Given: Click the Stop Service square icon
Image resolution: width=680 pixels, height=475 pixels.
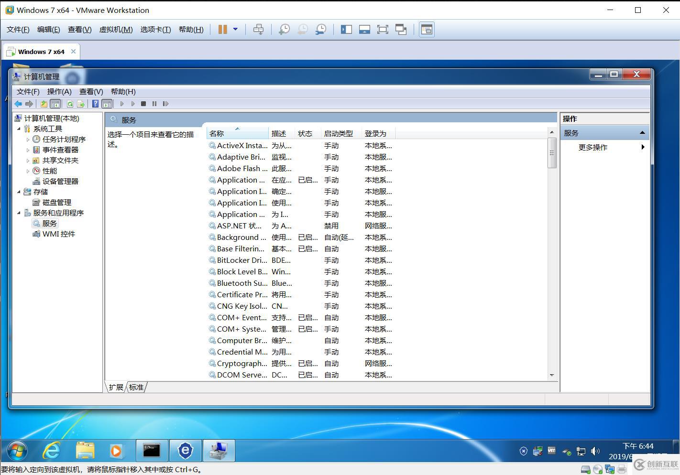Looking at the screenshot, I should click(x=143, y=104).
